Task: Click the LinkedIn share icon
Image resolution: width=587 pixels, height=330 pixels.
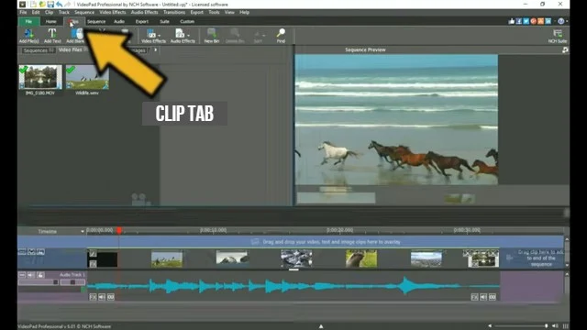Action: click(x=548, y=21)
